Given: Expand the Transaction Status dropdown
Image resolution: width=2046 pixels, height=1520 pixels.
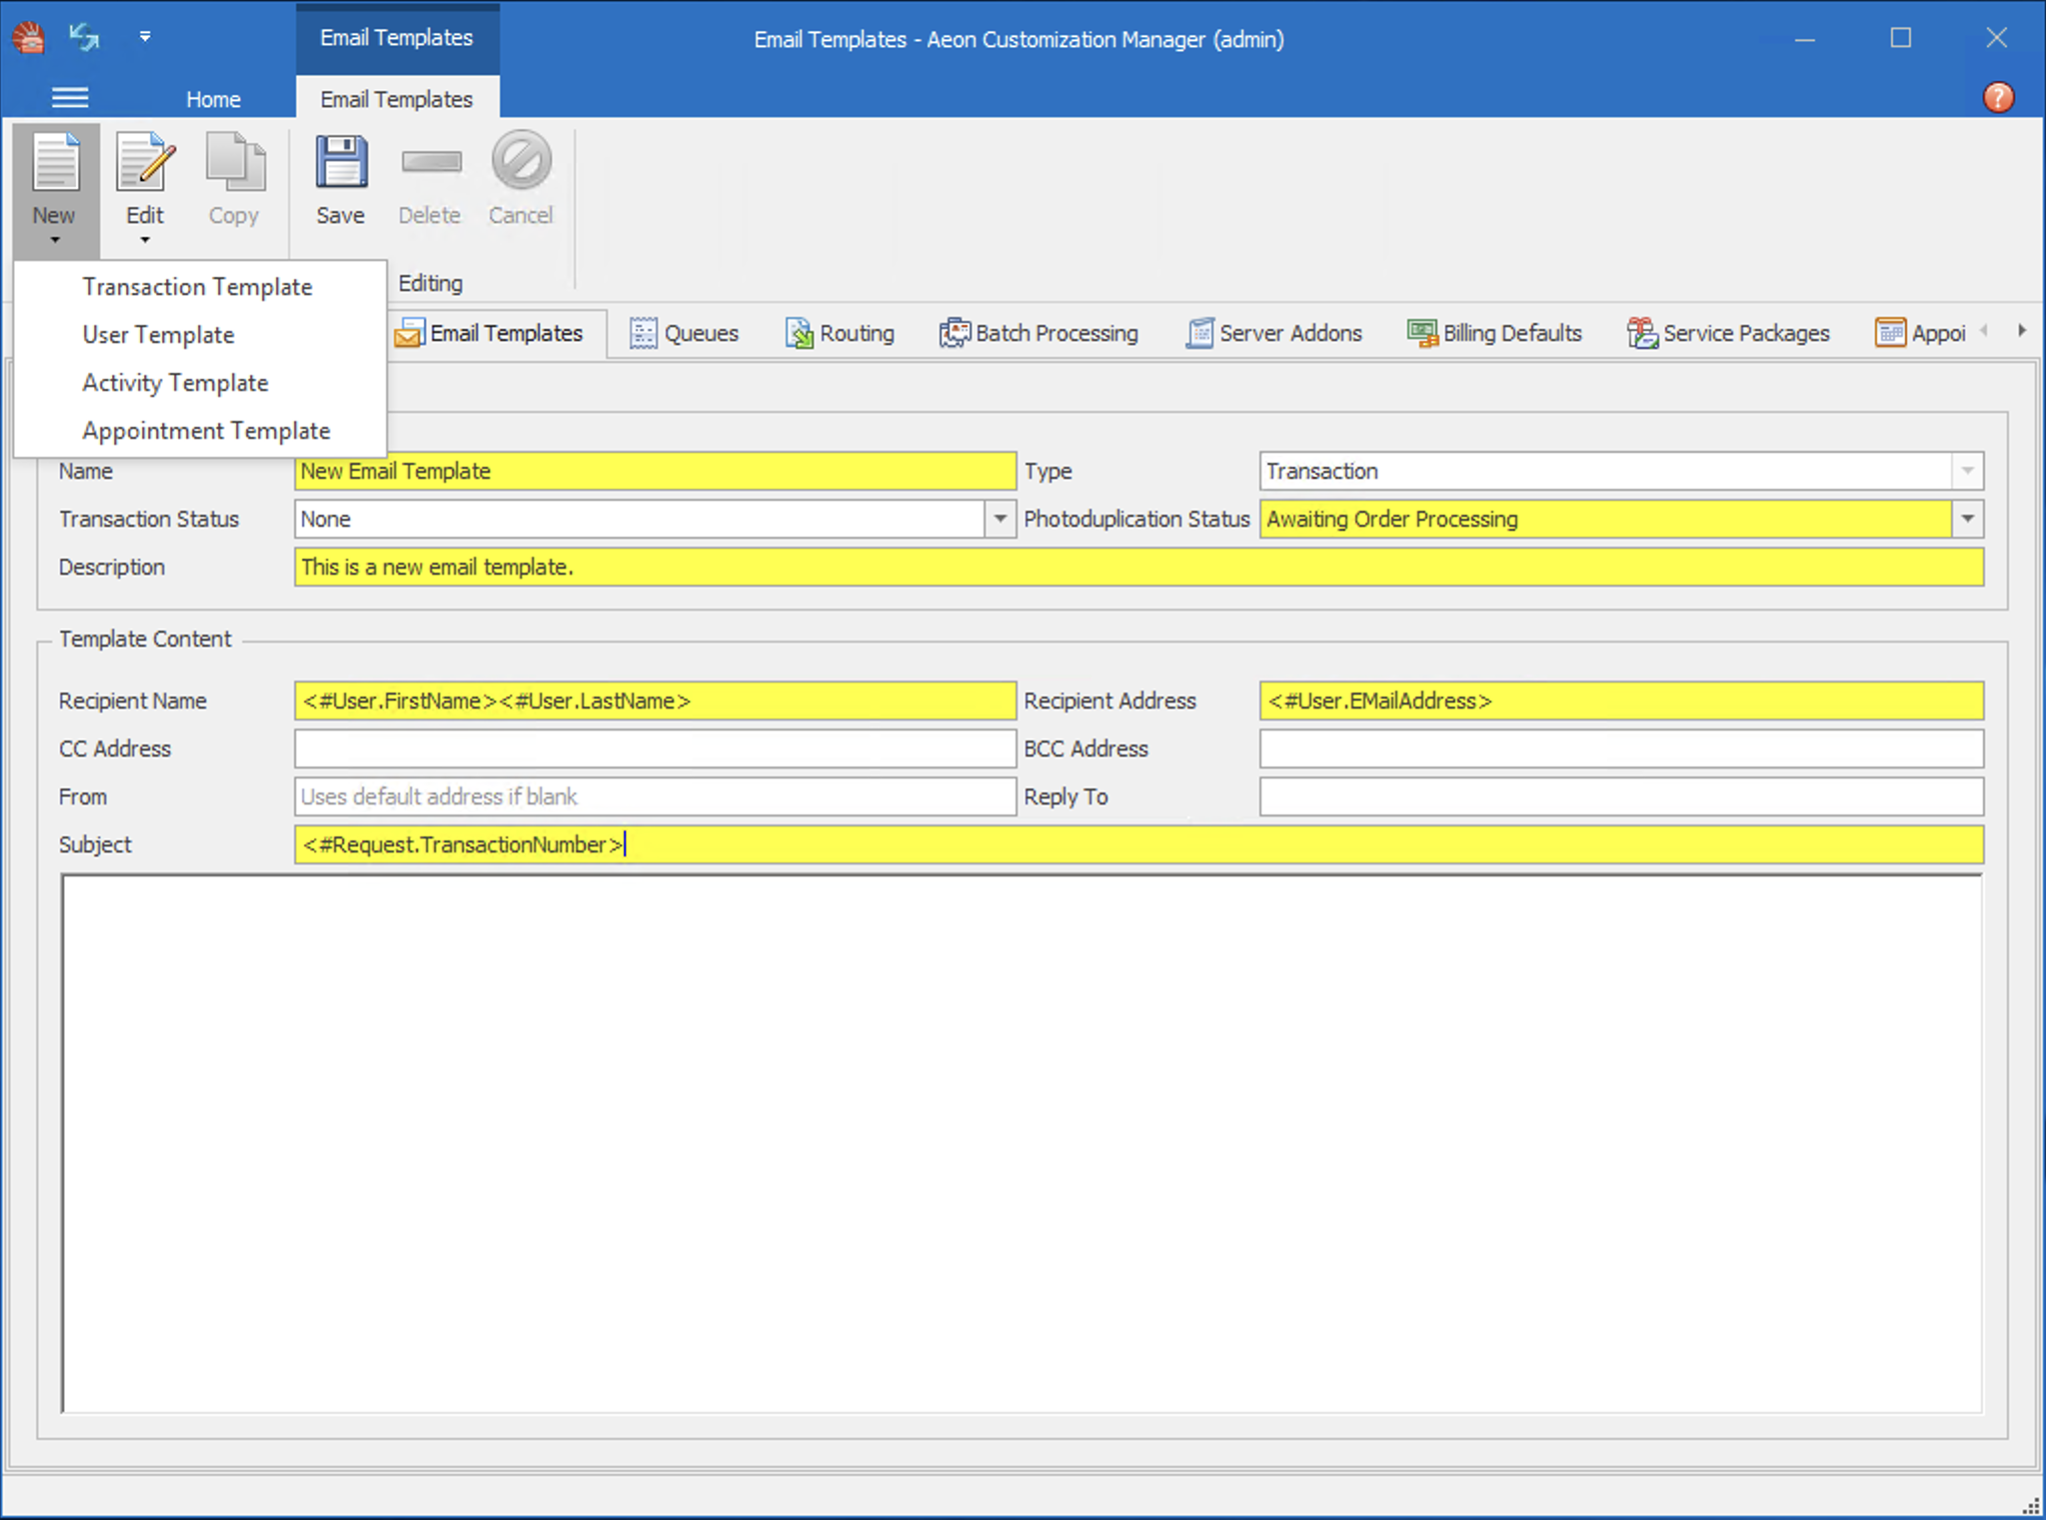Looking at the screenshot, I should [1000, 519].
